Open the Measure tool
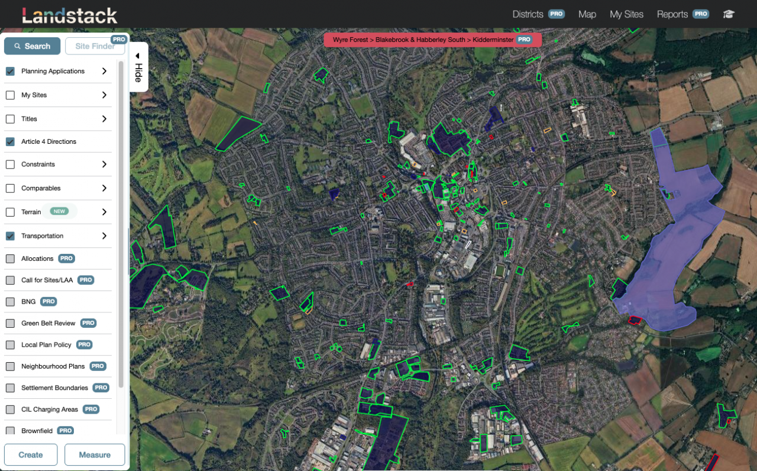The image size is (757, 471). point(94,454)
